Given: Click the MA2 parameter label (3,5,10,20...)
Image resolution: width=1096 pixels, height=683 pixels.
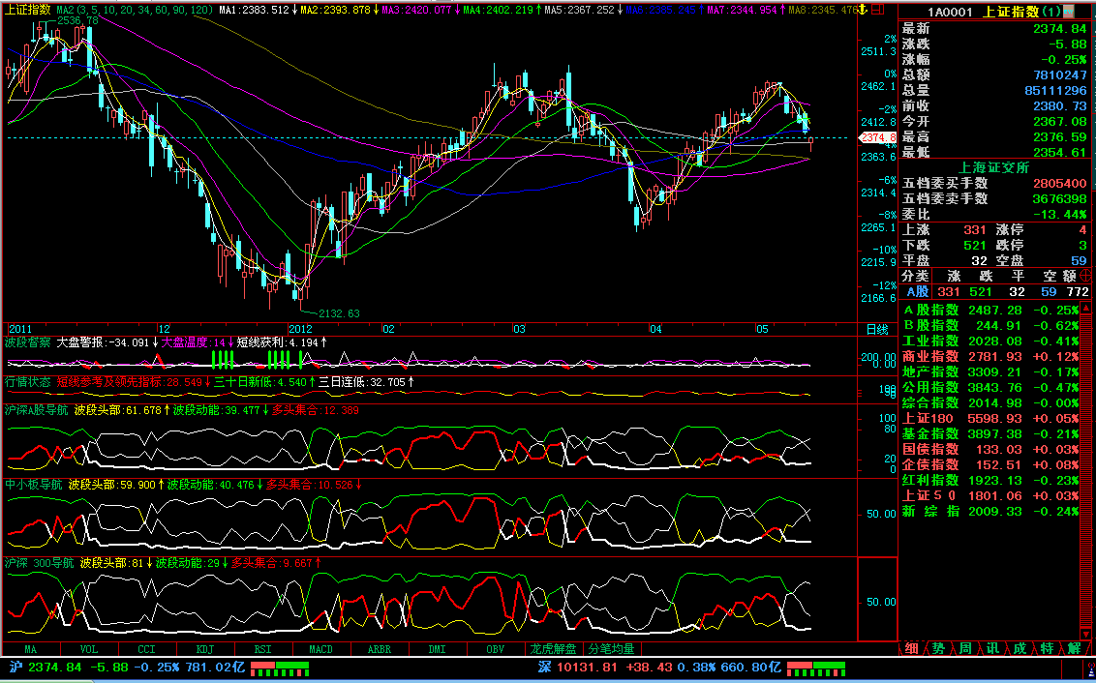Looking at the screenshot, I should (x=135, y=10).
